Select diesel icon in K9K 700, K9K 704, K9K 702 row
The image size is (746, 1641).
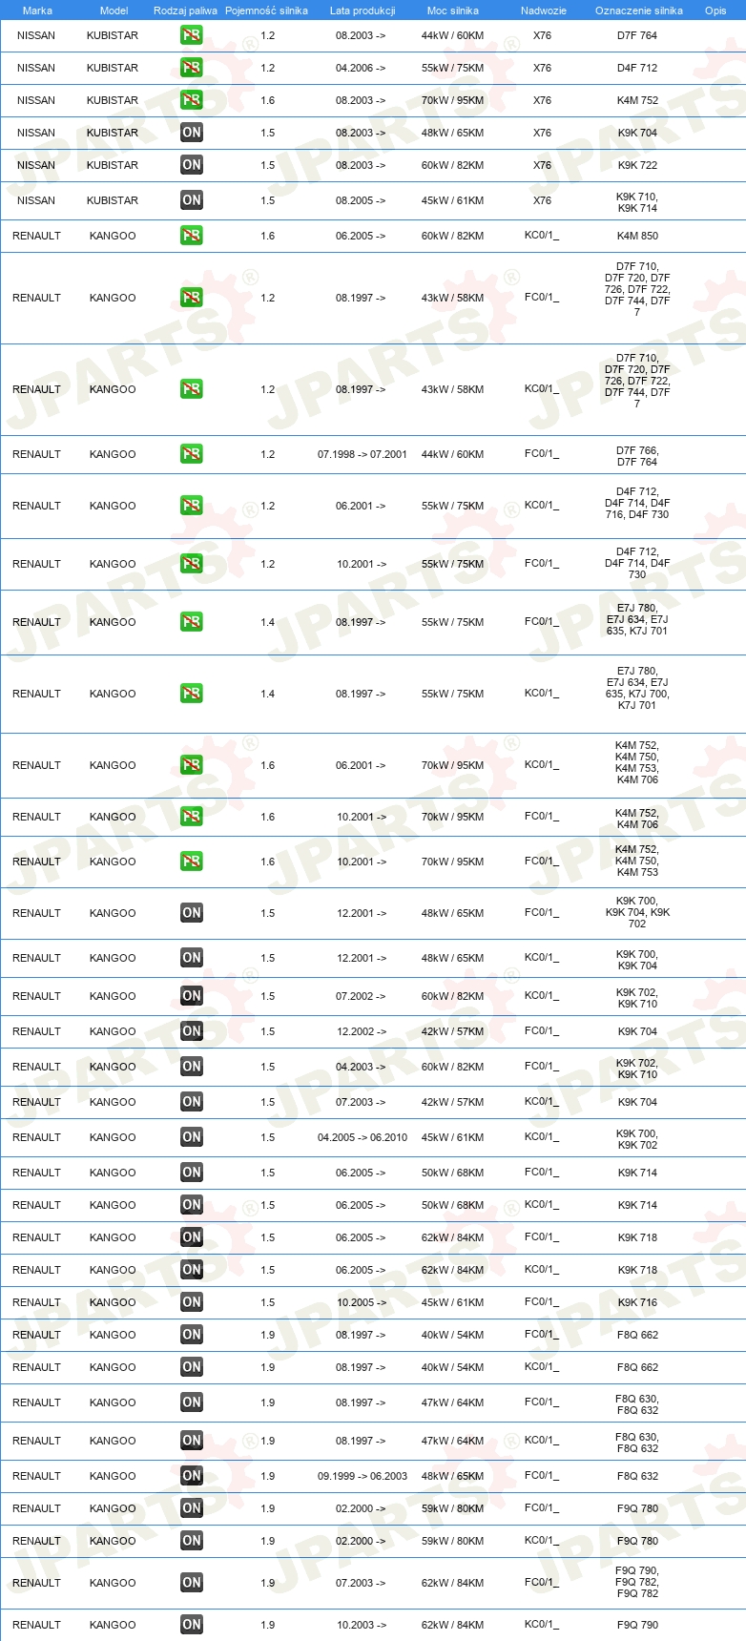point(192,913)
